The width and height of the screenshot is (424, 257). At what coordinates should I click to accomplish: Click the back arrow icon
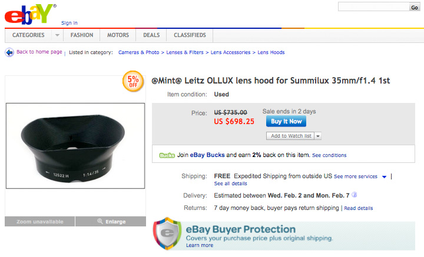9,52
